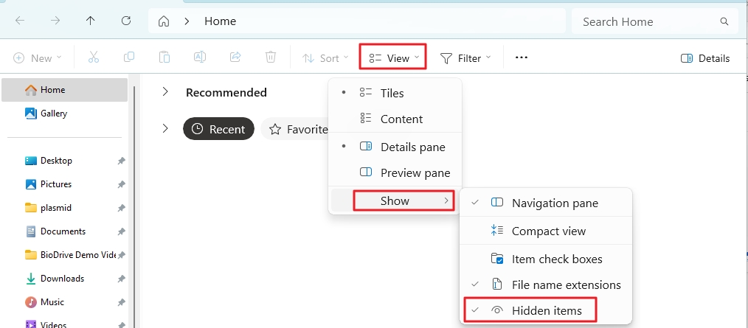Toggle Hidden items in Show submenu

tap(530, 310)
